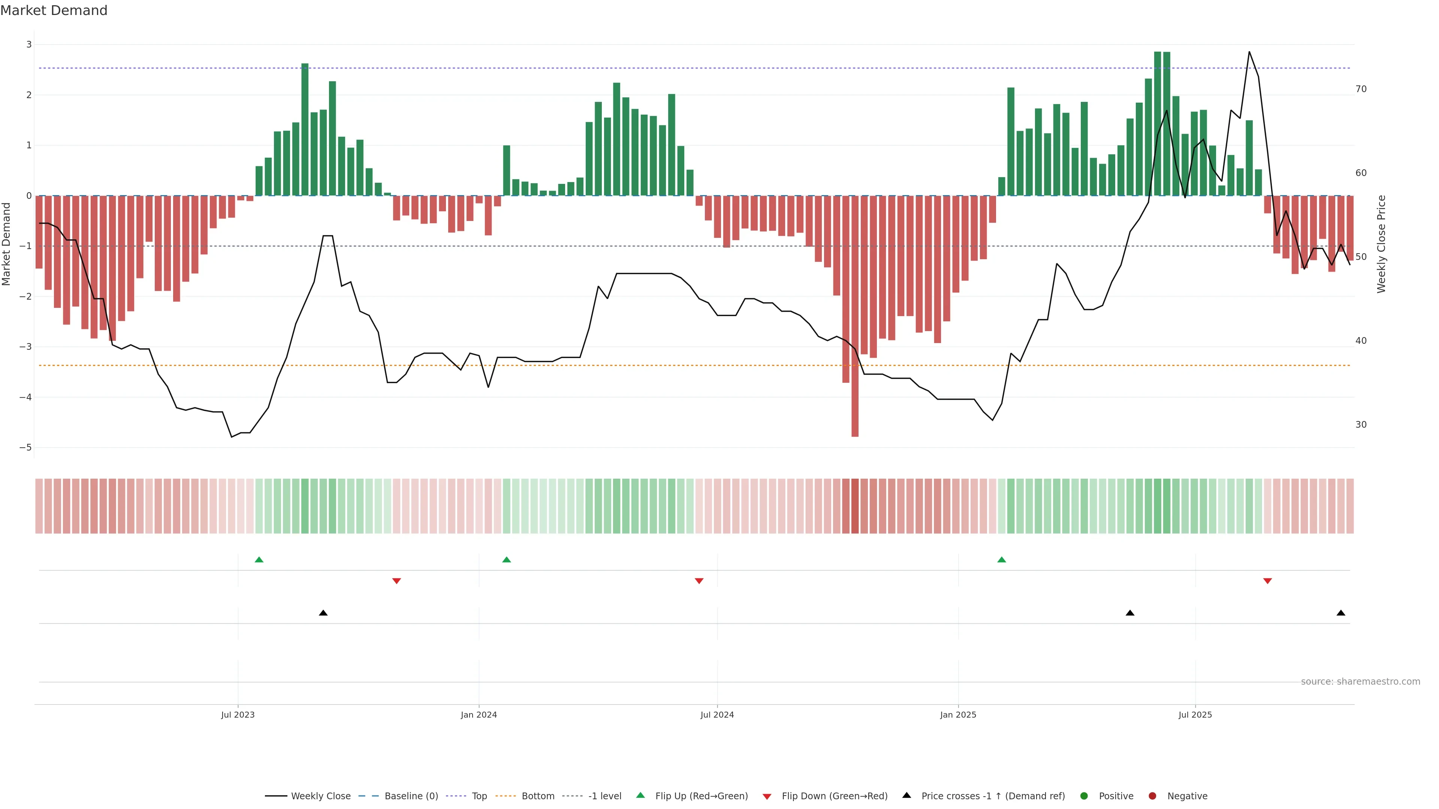Toggle the -1 level legend item
Image resolution: width=1439 pixels, height=809 pixels.
[x=604, y=796]
